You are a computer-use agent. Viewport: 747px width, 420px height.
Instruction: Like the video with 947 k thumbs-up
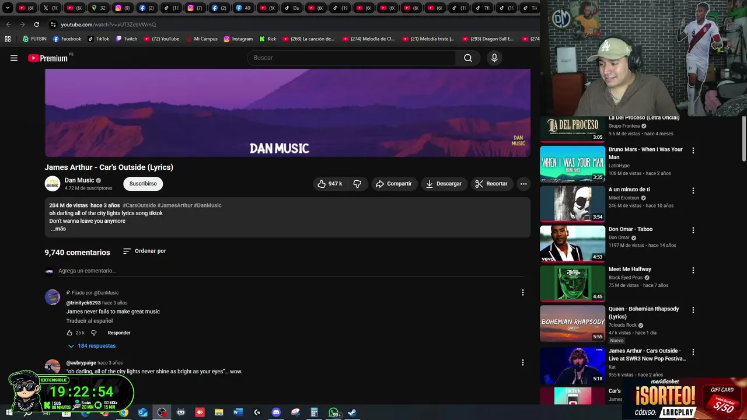coord(330,184)
